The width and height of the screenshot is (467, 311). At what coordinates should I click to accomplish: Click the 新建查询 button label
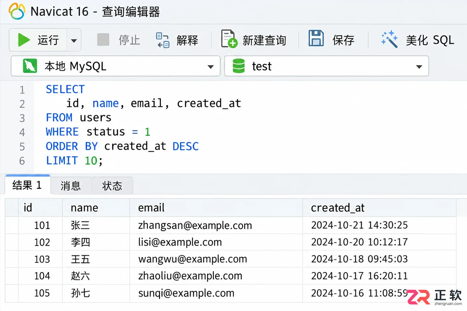click(264, 40)
